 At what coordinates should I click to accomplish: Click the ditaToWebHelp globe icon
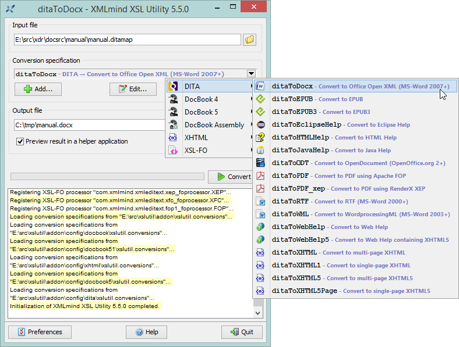click(260, 227)
